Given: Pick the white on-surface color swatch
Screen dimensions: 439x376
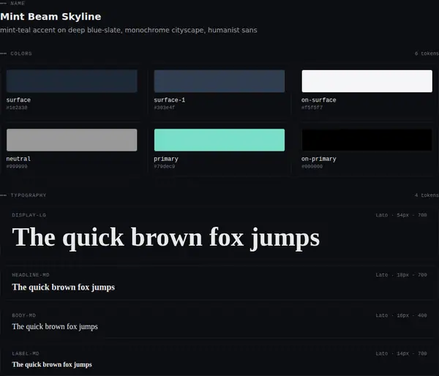Looking at the screenshot, I should [x=367, y=81].
